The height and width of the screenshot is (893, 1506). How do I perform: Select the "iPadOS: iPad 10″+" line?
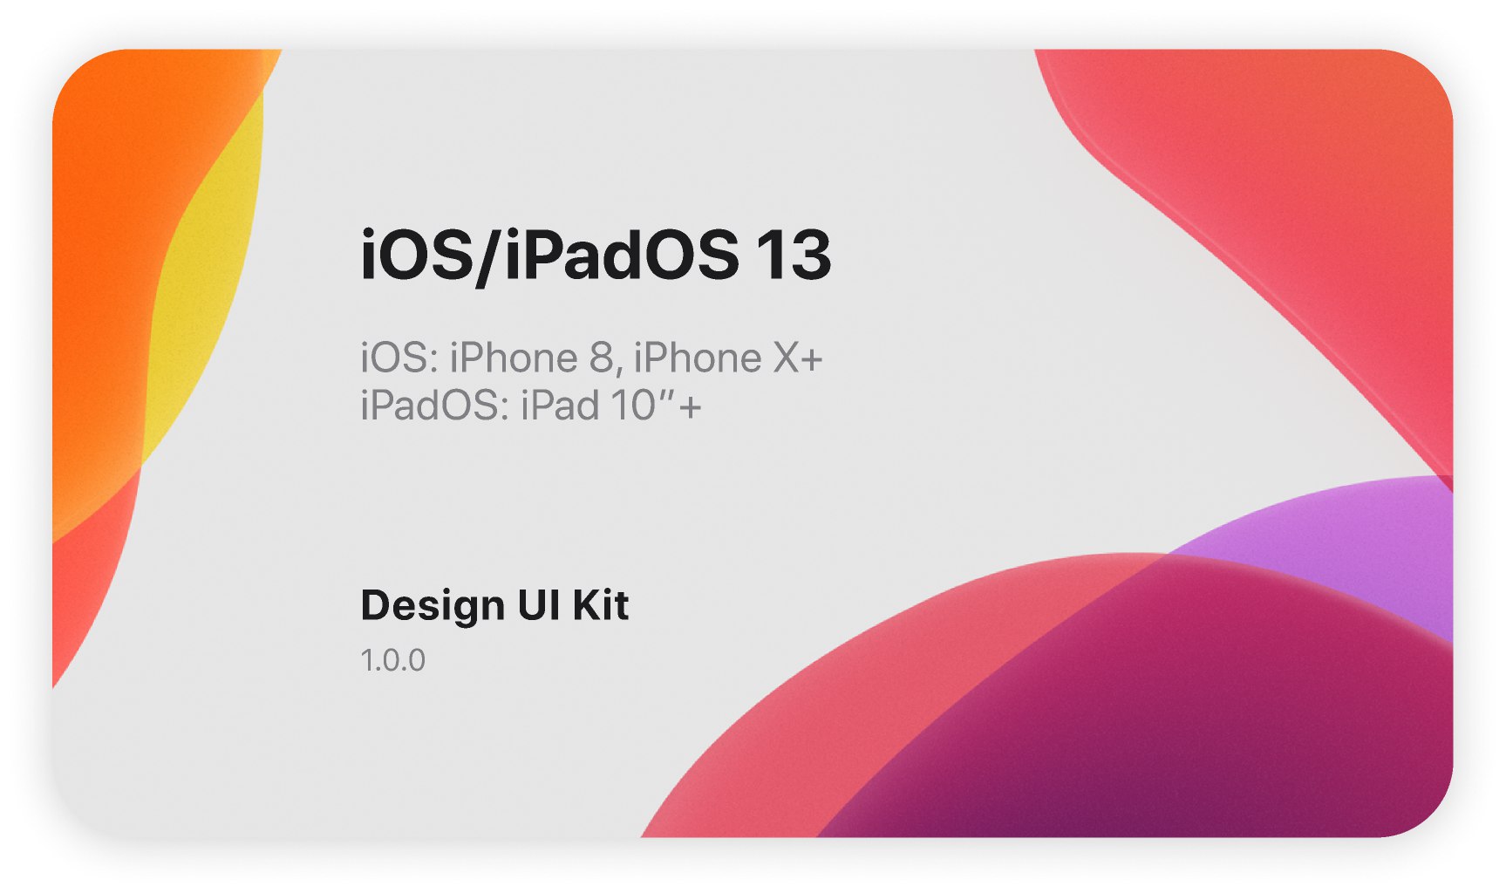point(531,406)
